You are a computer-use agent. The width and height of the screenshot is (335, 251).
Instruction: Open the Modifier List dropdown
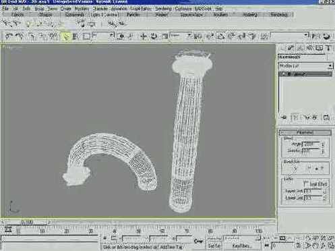pos(305,66)
